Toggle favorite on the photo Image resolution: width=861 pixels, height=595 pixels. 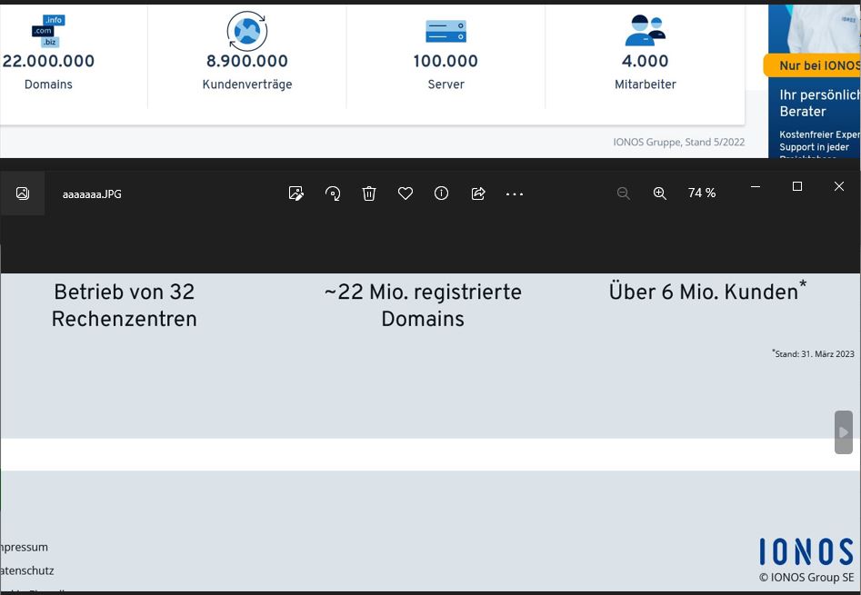[x=405, y=193]
